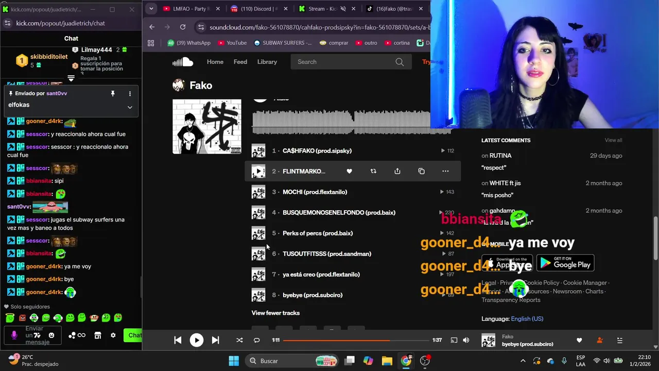Open the apps grid in bookmarks bar
The width and height of the screenshot is (659, 371).
click(x=151, y=43)
